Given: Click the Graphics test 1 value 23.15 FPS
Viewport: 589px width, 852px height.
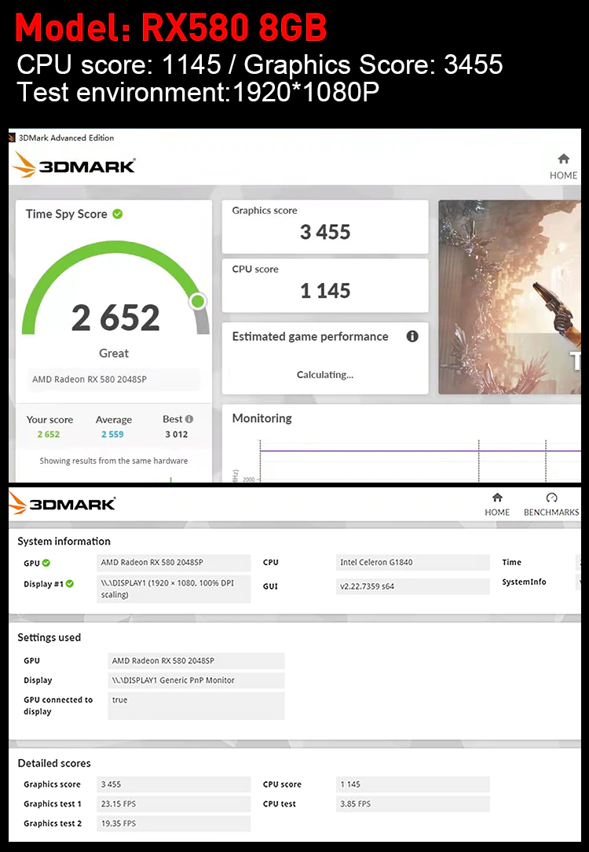Looking at the screenshot, I should pyautogui.click(x=174, y=803).
